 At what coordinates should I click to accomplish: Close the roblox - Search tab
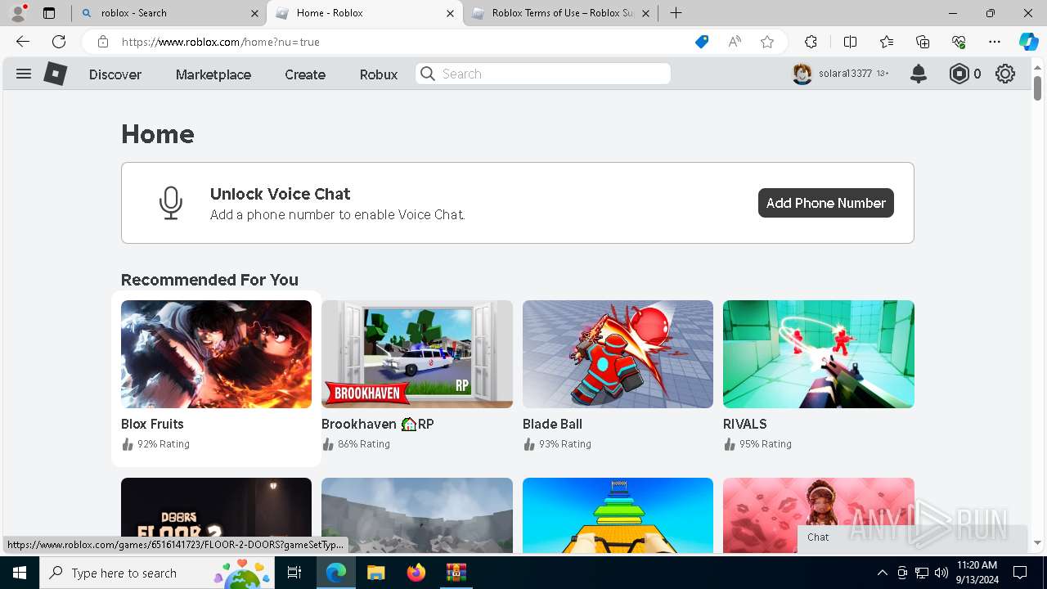click(x=254, y=13)
